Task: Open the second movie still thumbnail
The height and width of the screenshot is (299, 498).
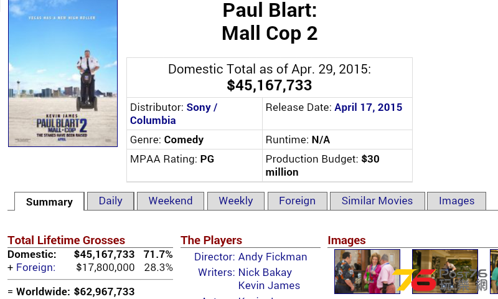Action: point(445,272)
